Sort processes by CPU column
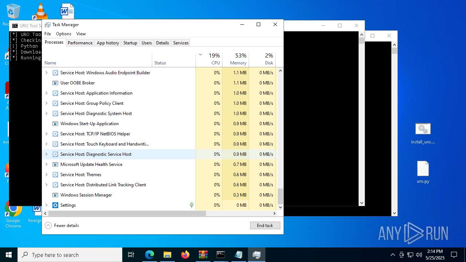The image size is (466, 262). click(x=209, y=60)
